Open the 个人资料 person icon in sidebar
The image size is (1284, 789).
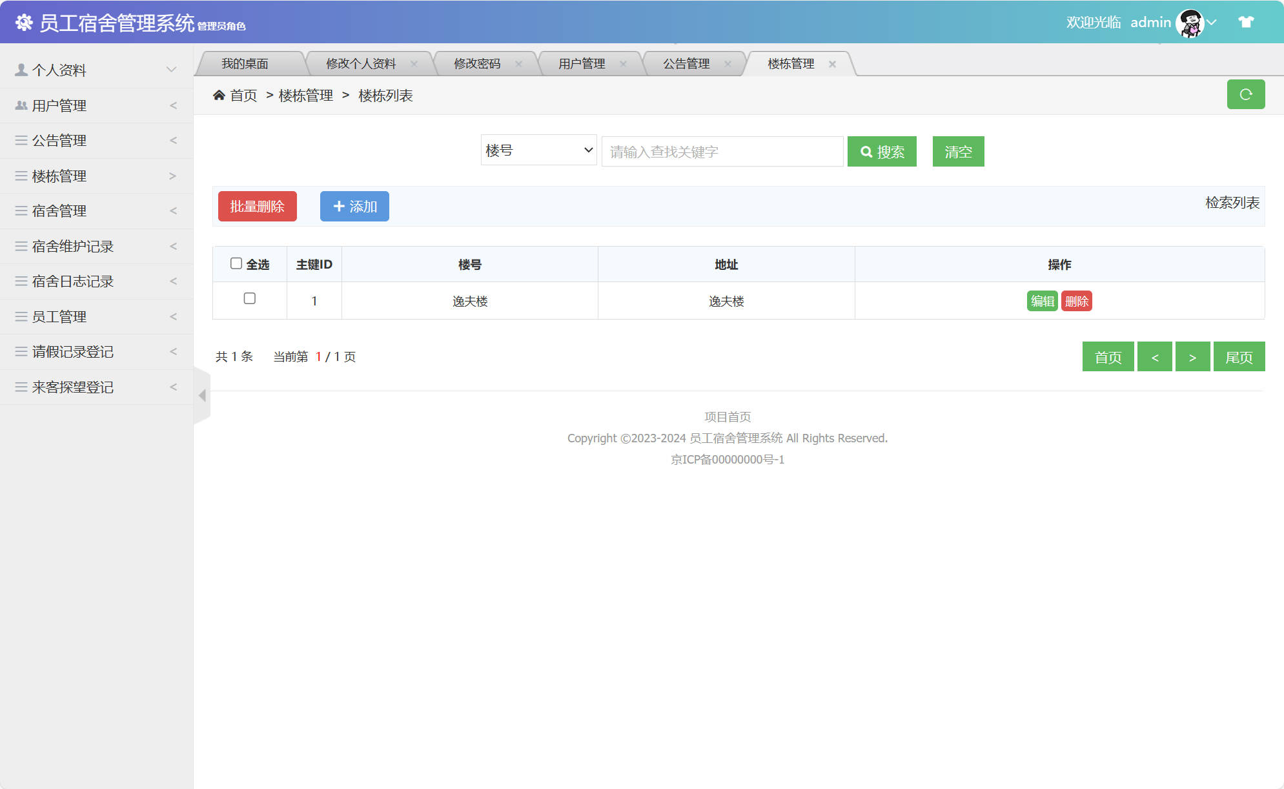pos(19,70)
